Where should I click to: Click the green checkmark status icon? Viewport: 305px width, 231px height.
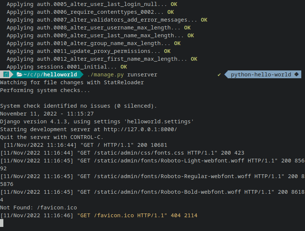point(219,75)
